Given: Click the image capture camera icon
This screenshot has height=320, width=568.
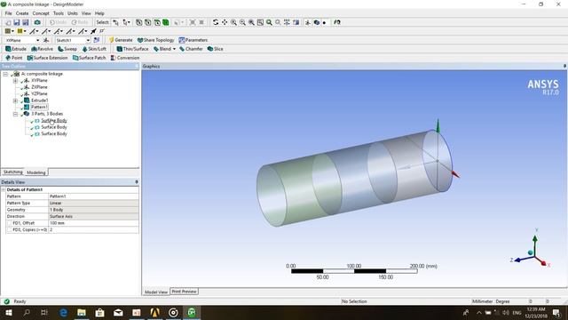Looking at the screenshot, I should [37, 22].
